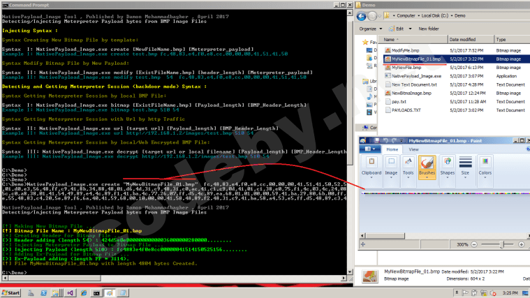Click the Colors icon in Paint ribbon
The width and height of the screenshot is (530, 298).
[485, 161]
